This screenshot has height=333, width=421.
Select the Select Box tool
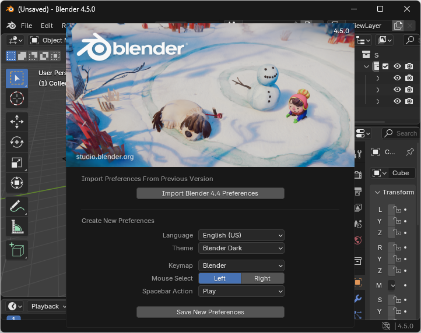(17, 78)
